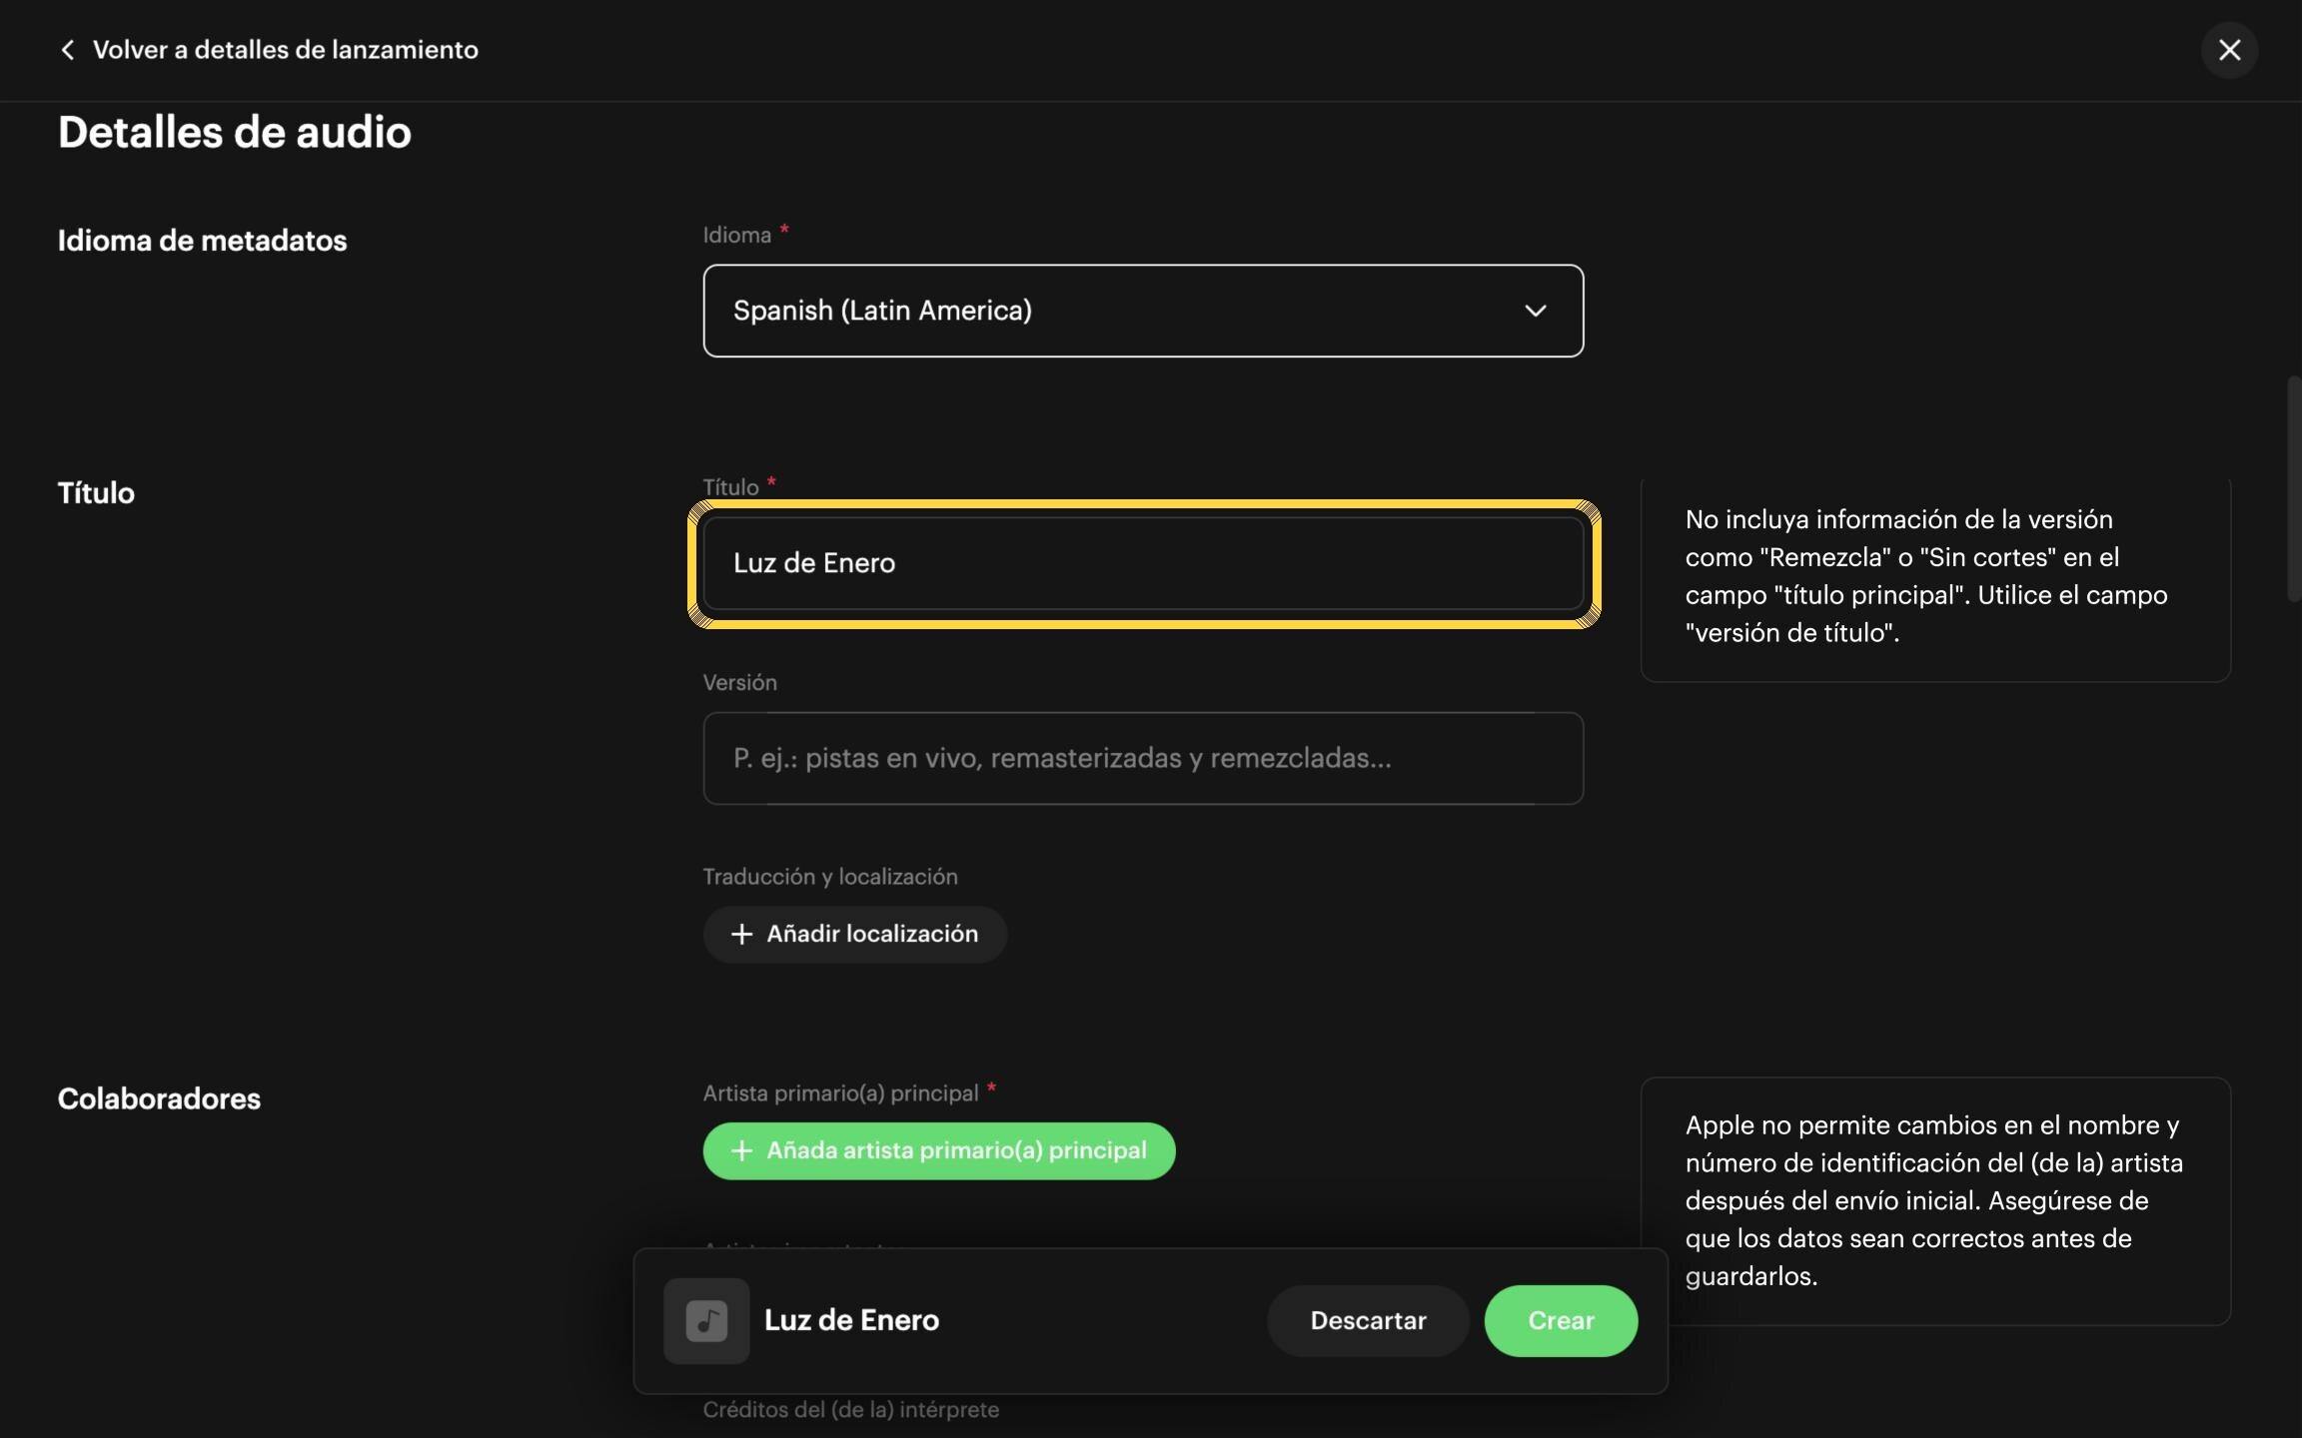
Task: Discard changes with Descartar
Action: pyautogui.click(x=1368, y=1320)
